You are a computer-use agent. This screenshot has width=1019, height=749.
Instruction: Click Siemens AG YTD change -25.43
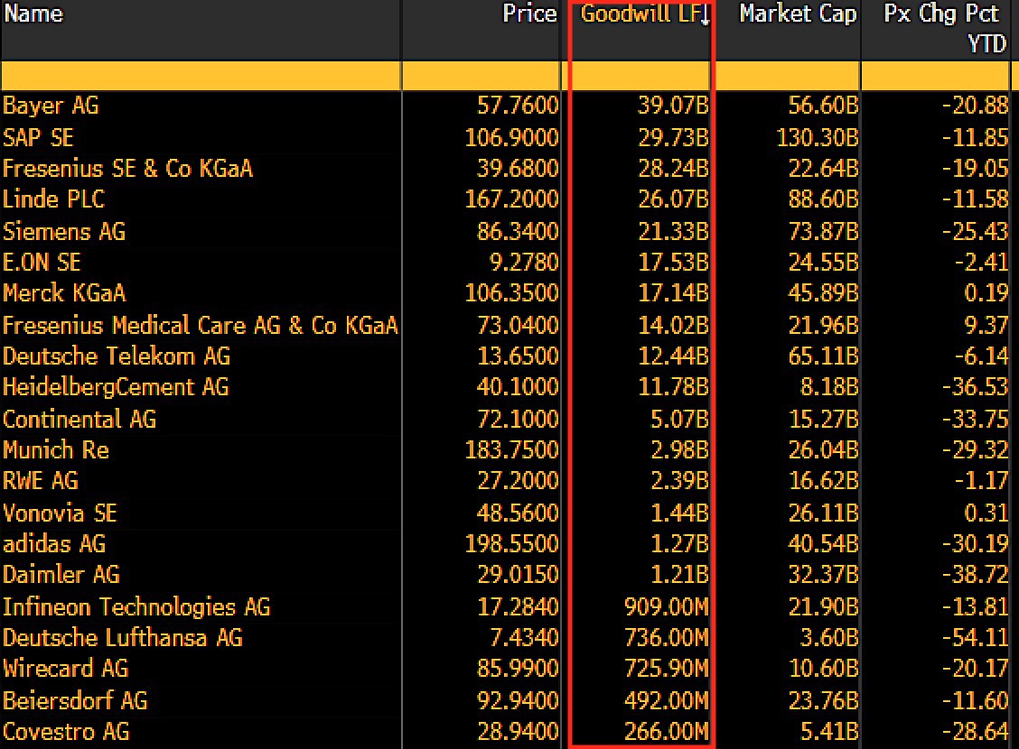tap(975, 231)
